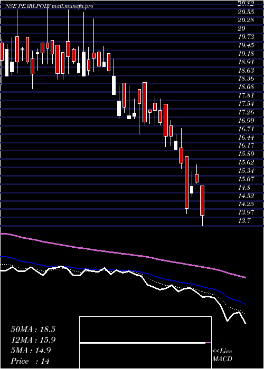Click the Price : 14 readout
This screenshot has height=369, width=264.
[30, 361]
